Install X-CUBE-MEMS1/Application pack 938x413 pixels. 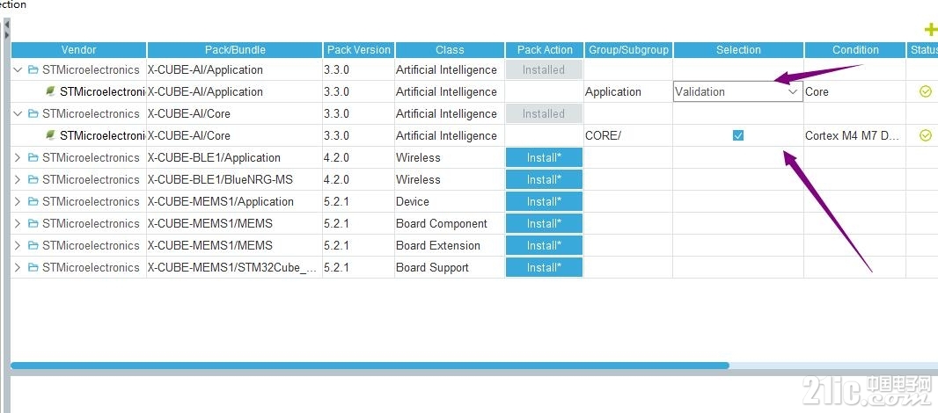544,201
